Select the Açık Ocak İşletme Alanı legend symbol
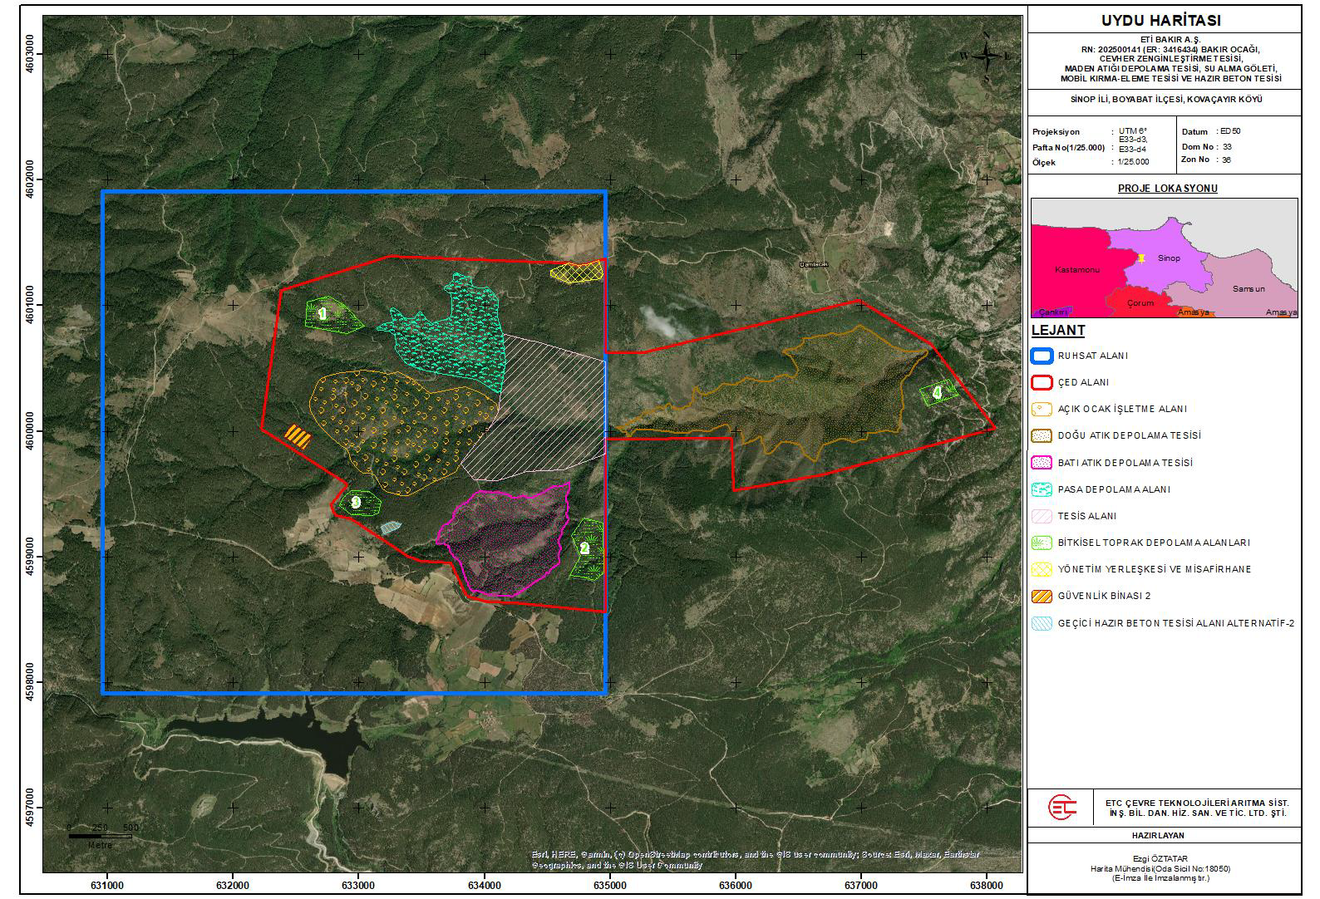The height and width of the screenshot is (899, 1320). pyautogui.click(x=1042, y=410)
